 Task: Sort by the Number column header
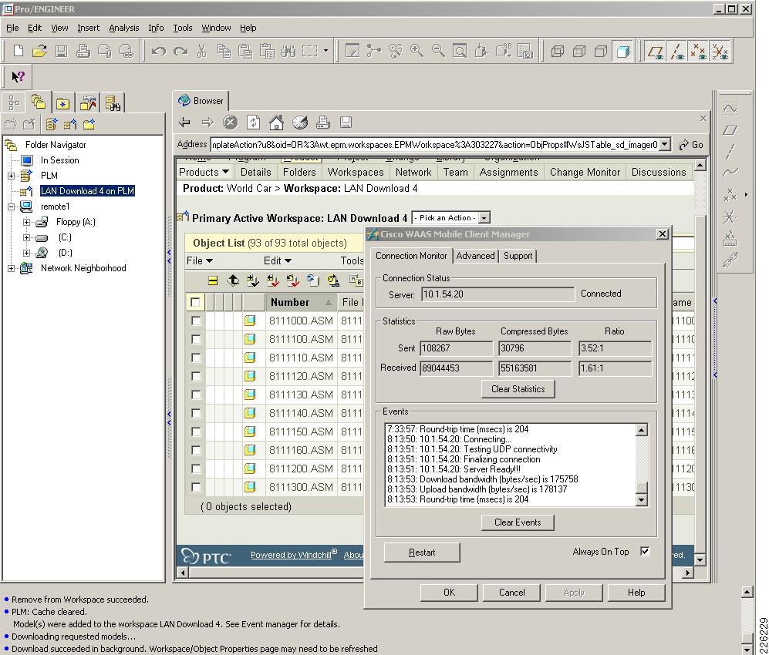click(x=301, y=302)
